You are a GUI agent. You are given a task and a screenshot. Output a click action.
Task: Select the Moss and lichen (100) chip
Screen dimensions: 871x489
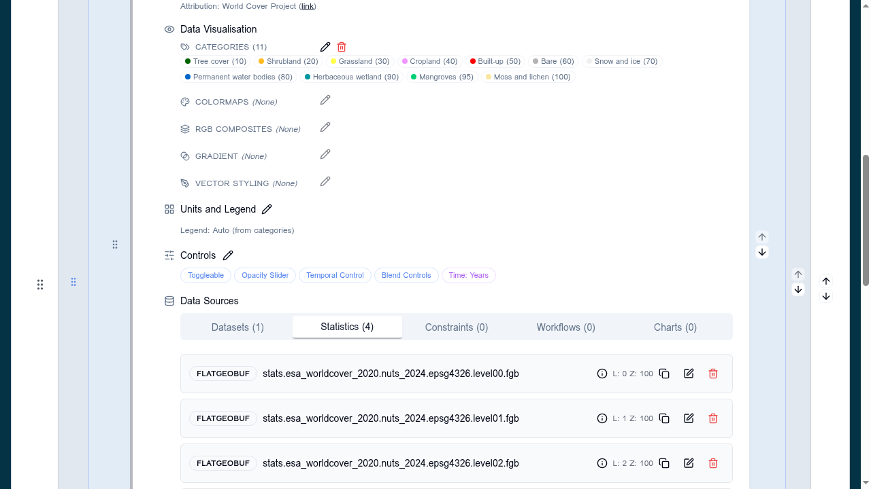[528, 77]
